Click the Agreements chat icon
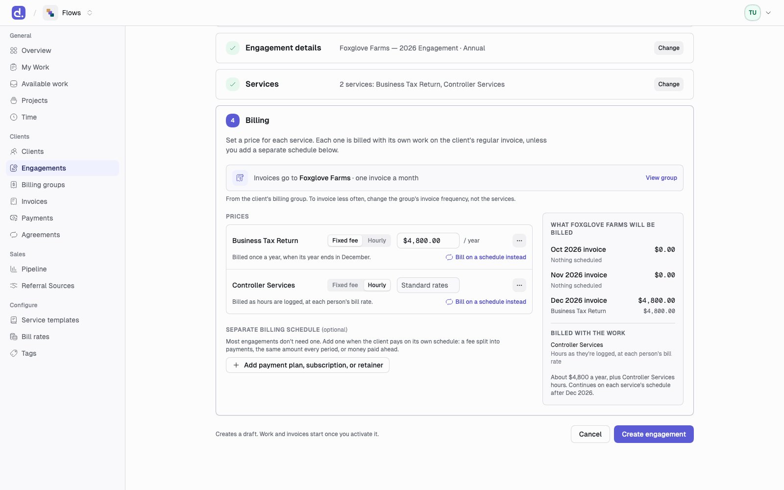Viewport: 784px width, 490px height. [14, 235]
